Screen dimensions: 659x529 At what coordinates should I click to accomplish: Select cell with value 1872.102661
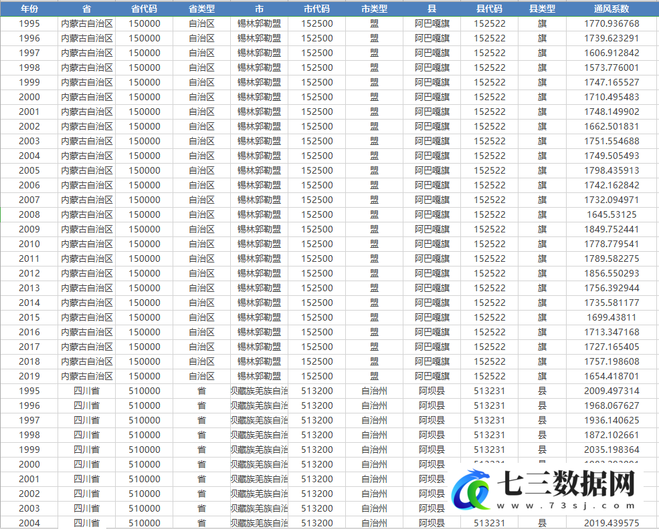(x=612, y=435)
